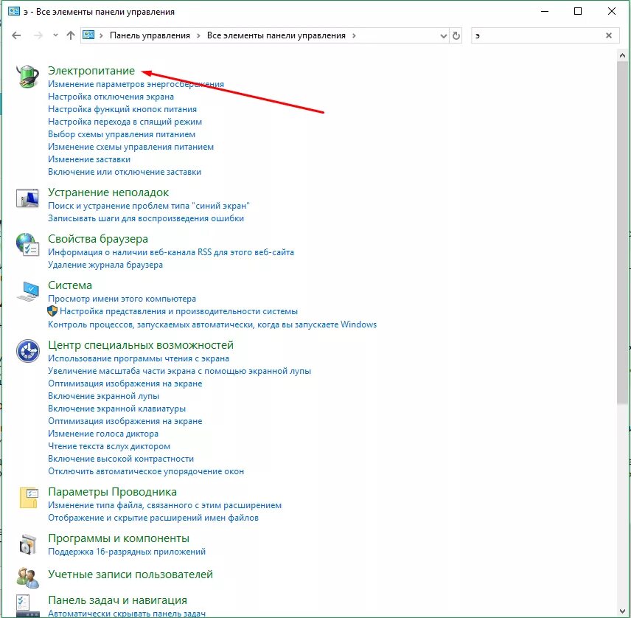
Task: Open Контроль процессов, запускаемых автоматически
Action: coord(212,324)
